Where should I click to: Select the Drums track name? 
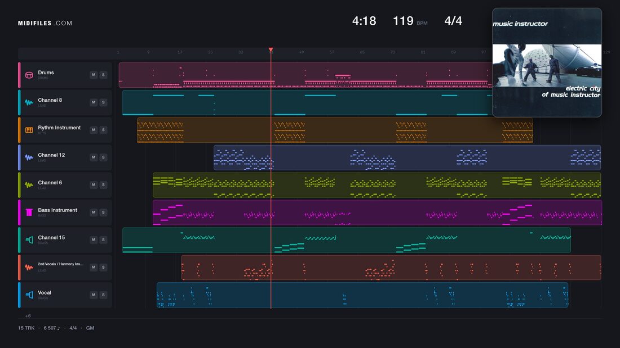(46, 73)
